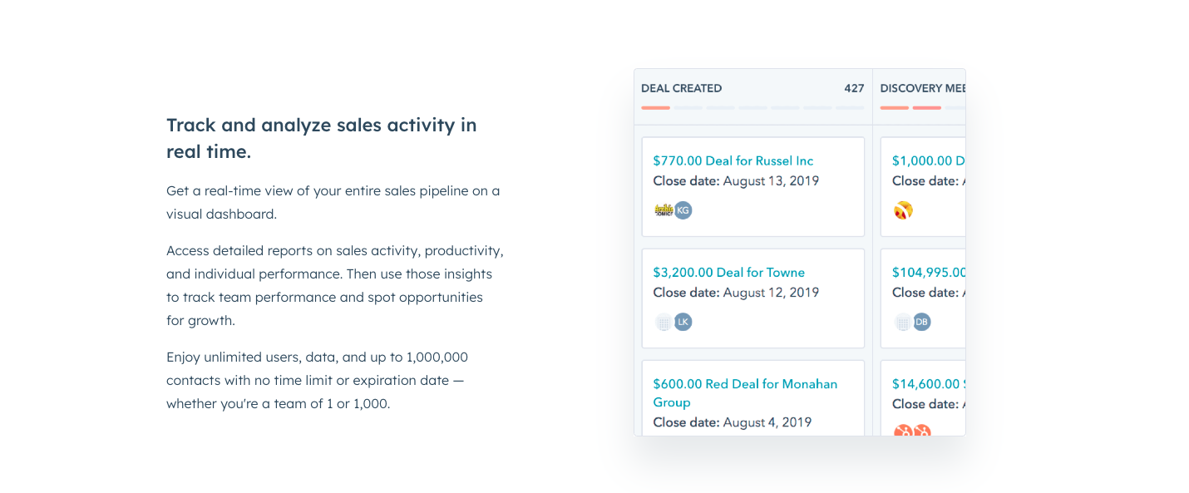Click the grid company icon beside DB avatar
Viewport: 1189px width, 493px height.
[902, 322]
